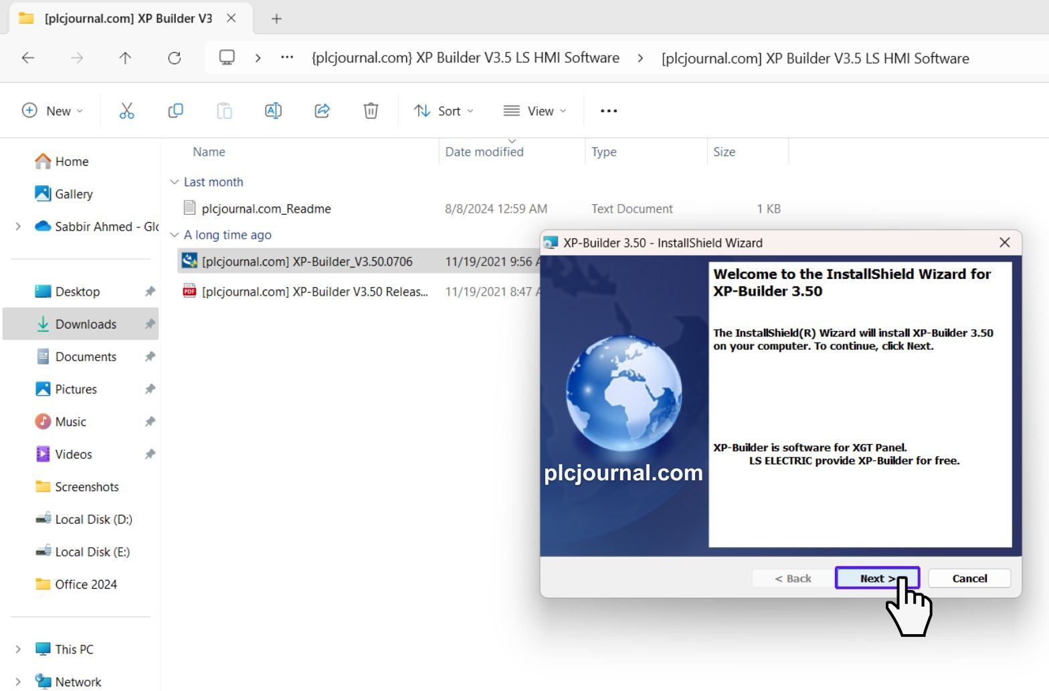Open the New item dropdown
Viewport: 1049px width, 691px height.
tap(53, 111)
